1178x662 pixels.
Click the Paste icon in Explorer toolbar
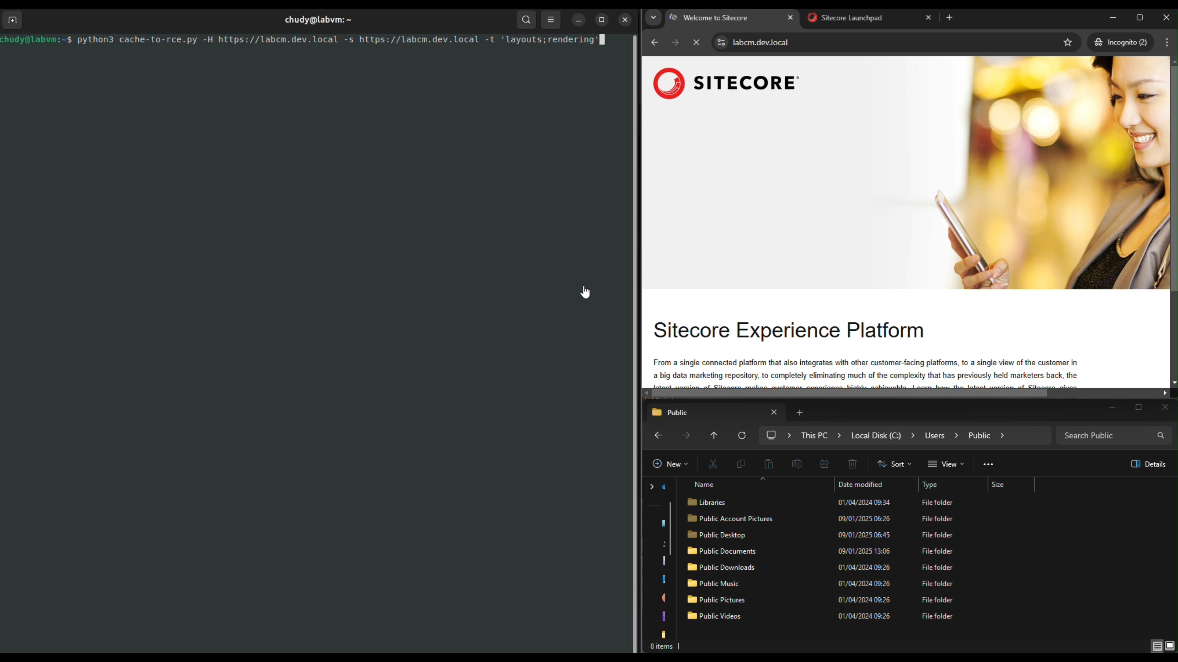coord(769,464)
